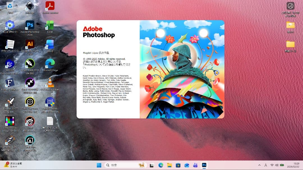Viewport: 303px width, 170px height.
Task: Click the Corel CAPTURE 2018 icon
Action: click(x=30, y=102)
